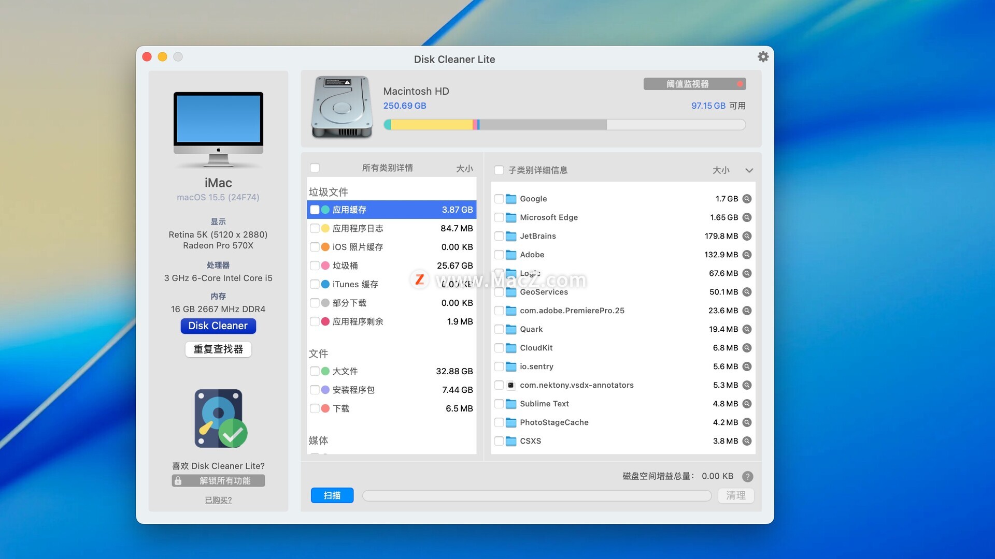Screen dimensions: 995x559
Task: Click the Disk Cleaner app logo
Action: click(220, 418)
